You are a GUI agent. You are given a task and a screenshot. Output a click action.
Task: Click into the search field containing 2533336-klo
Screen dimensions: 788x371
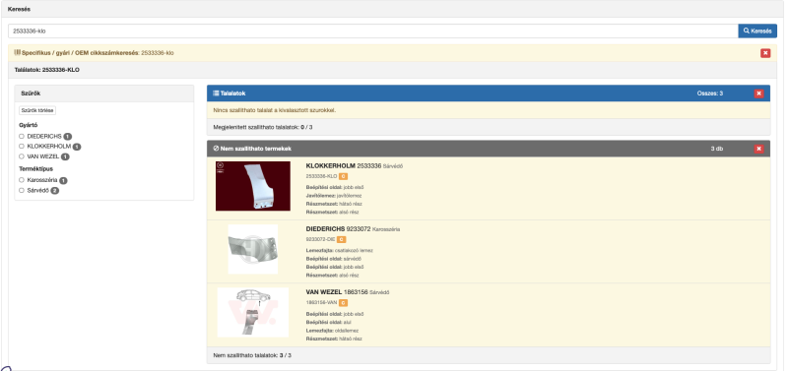pyautogui.click(x=373, y=31)
